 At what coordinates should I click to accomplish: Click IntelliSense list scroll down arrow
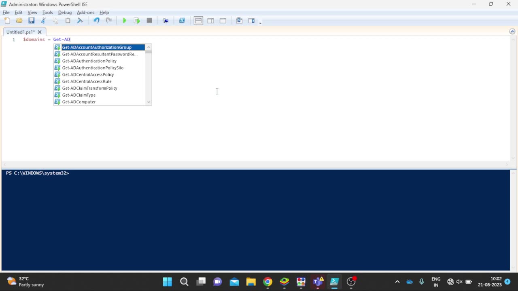pos(149,102)
